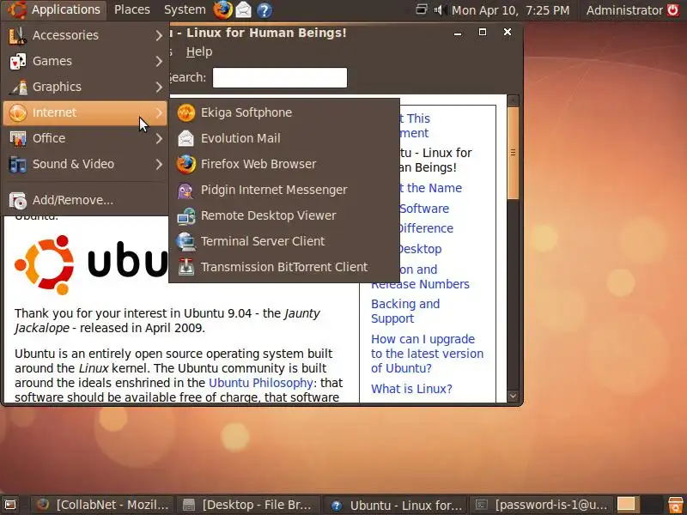Launch Ekiga Softphone
This screenshot has width=687, height=515.
coord(284,112)
